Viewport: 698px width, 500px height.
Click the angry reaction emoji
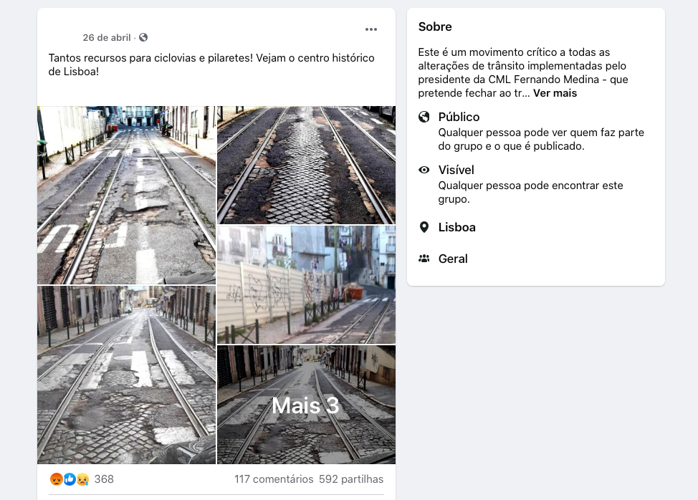(57, 479)
